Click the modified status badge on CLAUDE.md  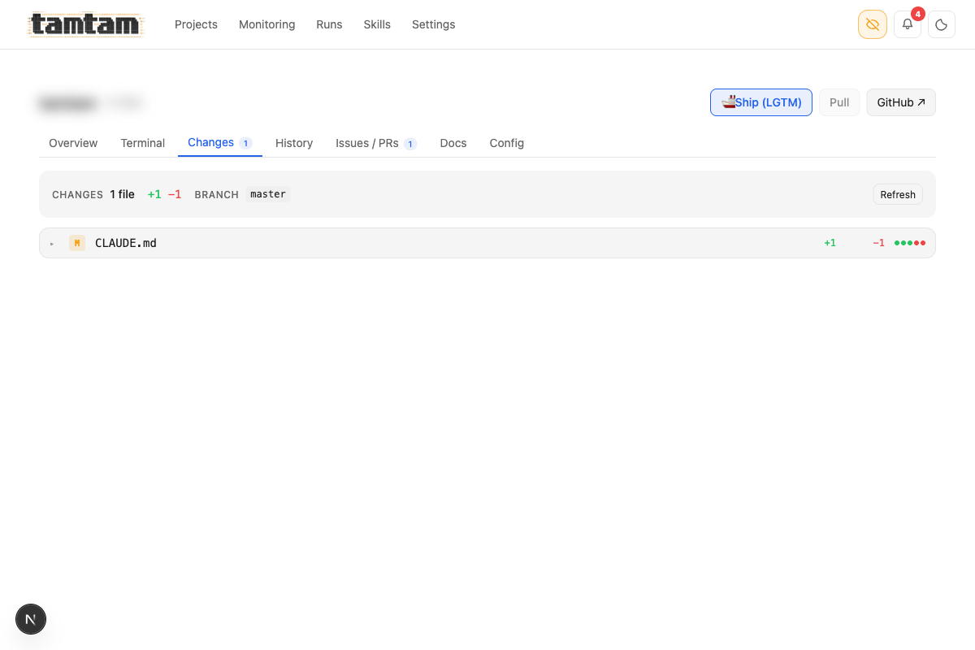tap(77, 242)
